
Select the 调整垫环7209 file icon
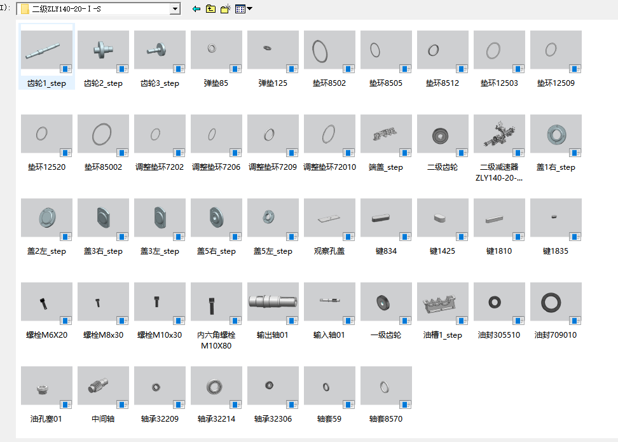pos(273,136)
